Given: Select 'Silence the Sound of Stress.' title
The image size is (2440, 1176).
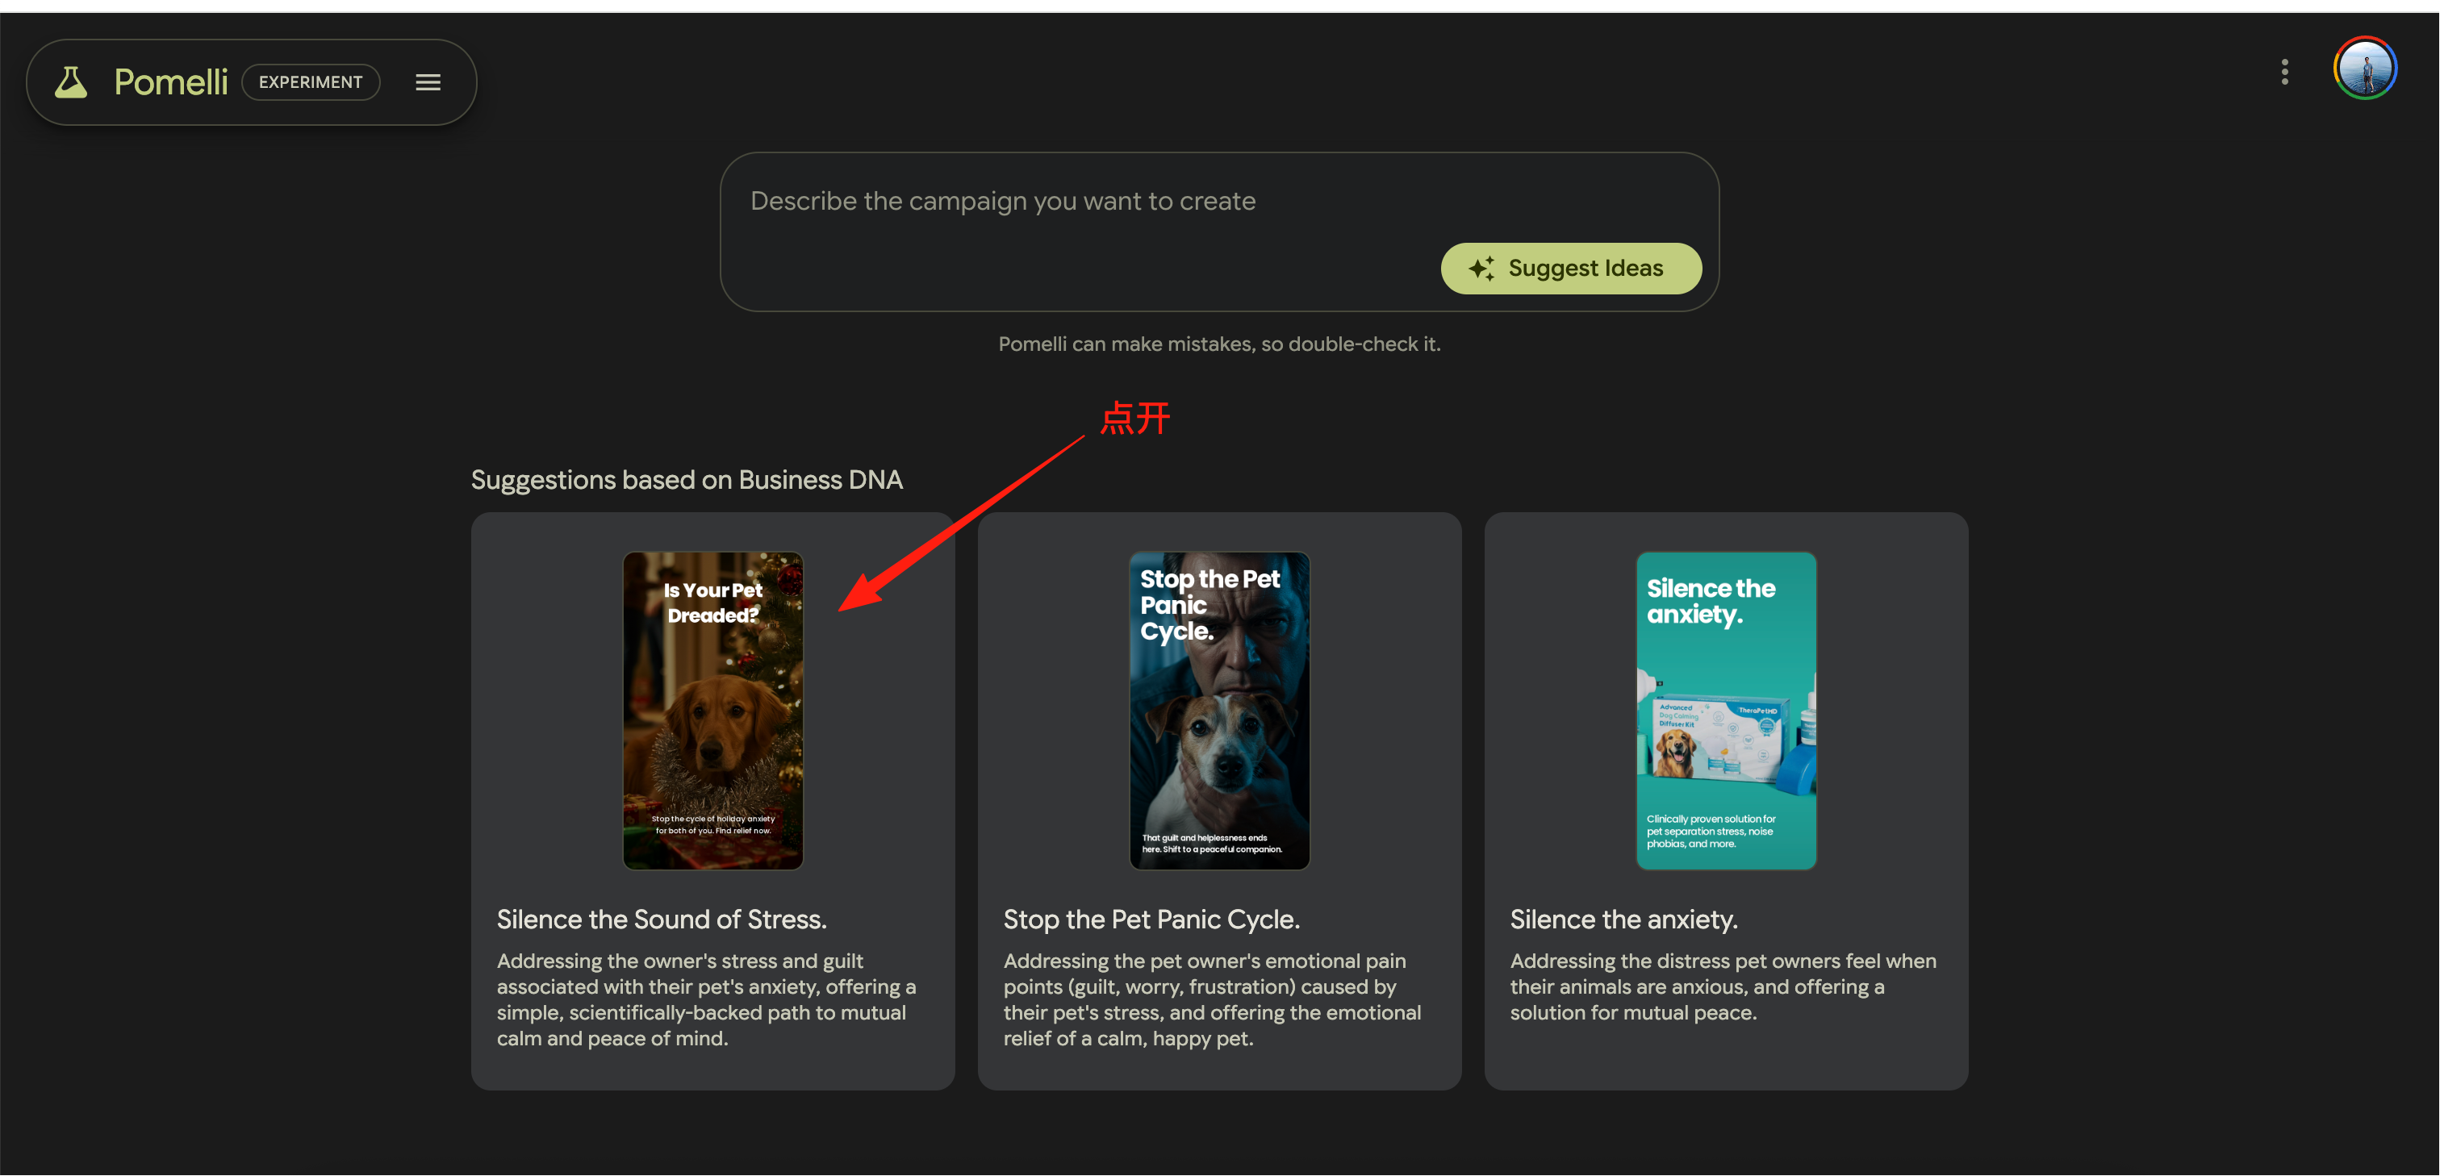Looking at the screenshot, I should [x=661, y=920].
